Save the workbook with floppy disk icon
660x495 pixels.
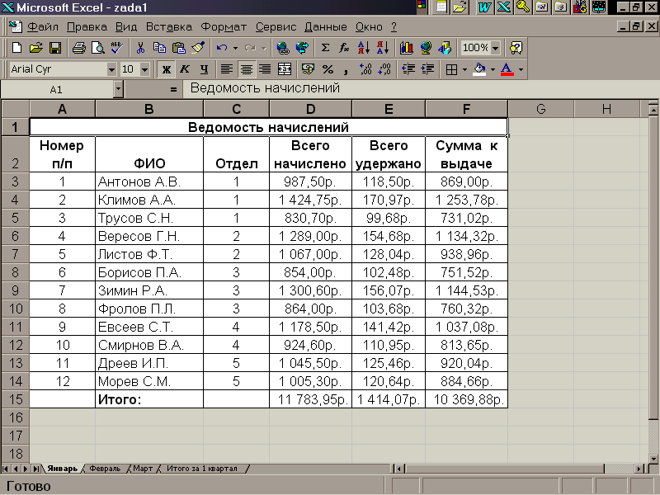(x=55, y=48)
